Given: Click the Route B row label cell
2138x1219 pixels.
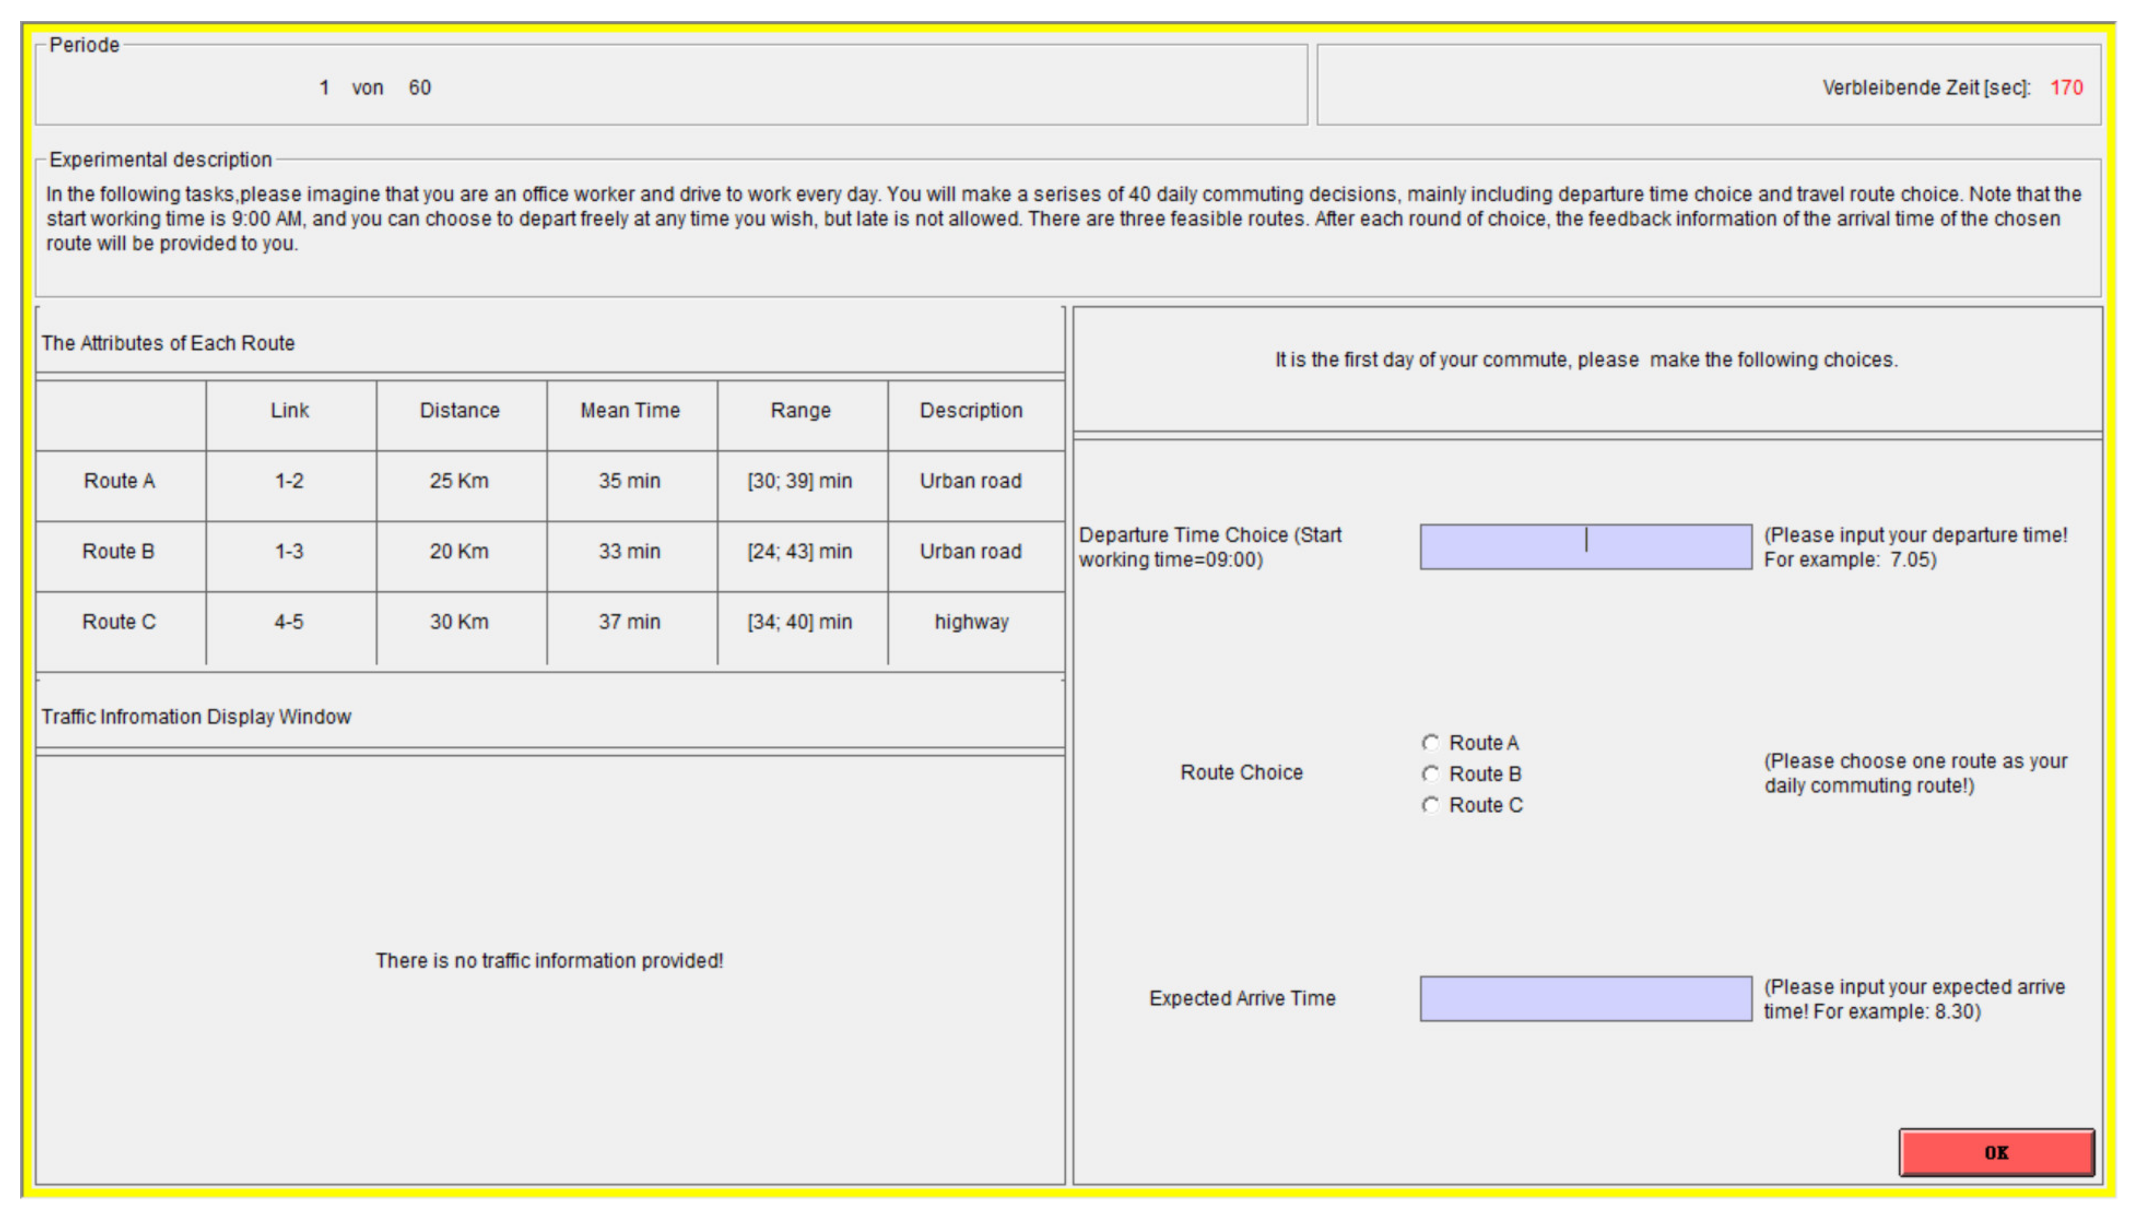Looking at the screenshot, I should pos(119,551).
